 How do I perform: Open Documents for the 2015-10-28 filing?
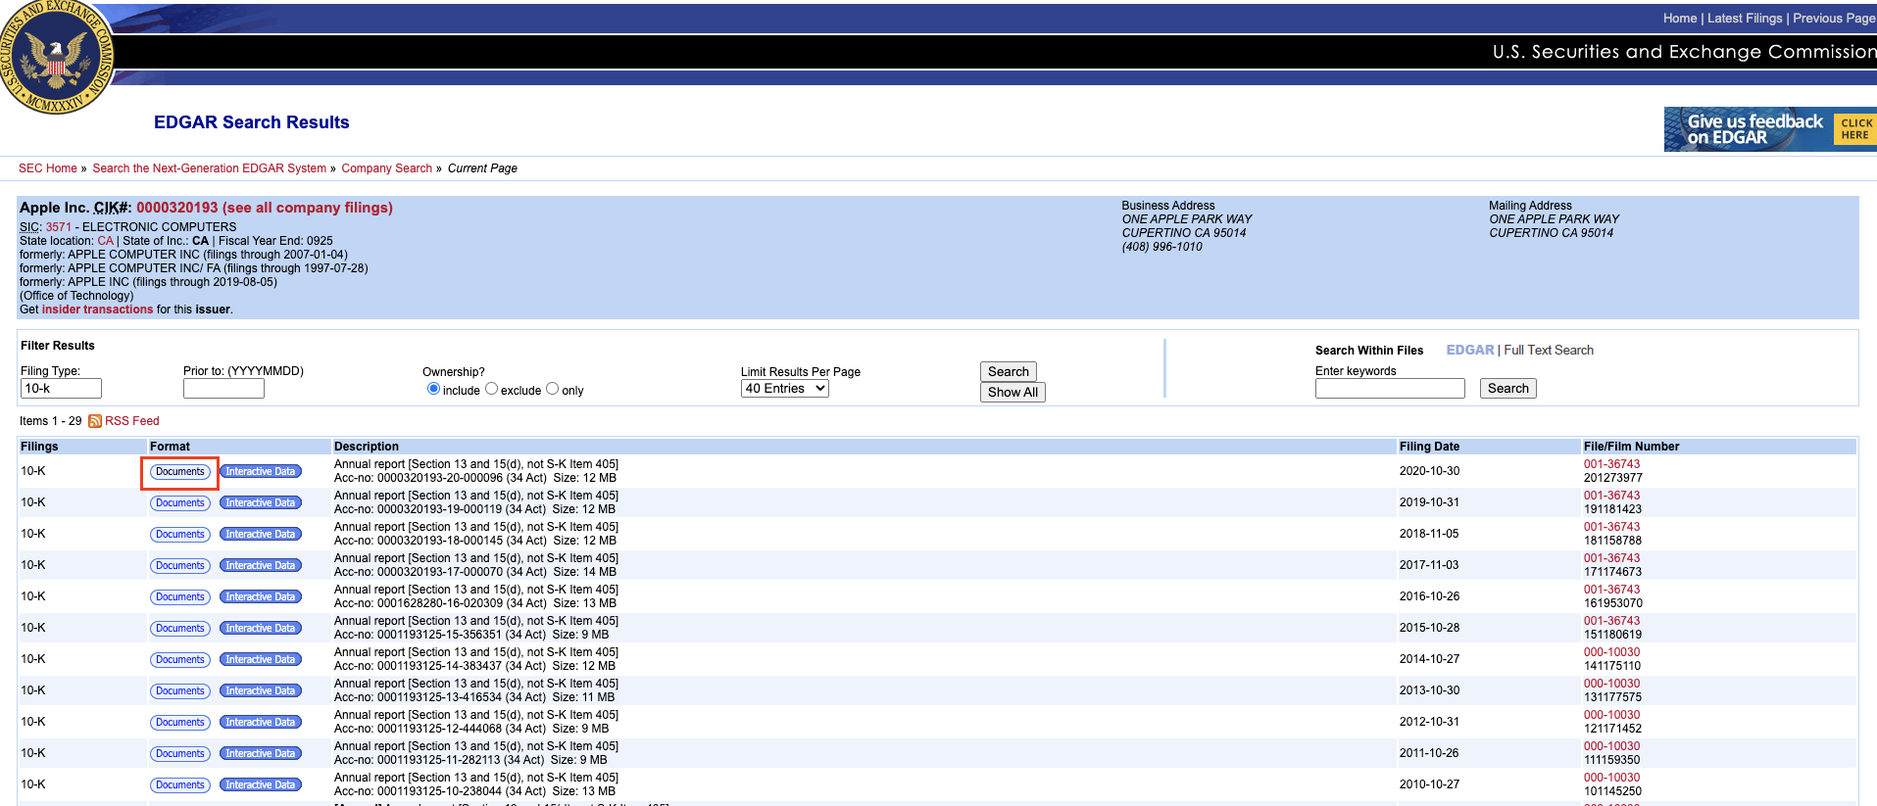pyautogui.click(x=180, y=629)
